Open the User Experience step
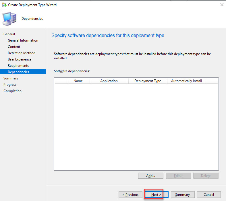Viewport: 226px width, 201px height. click(x=20, y=59)
